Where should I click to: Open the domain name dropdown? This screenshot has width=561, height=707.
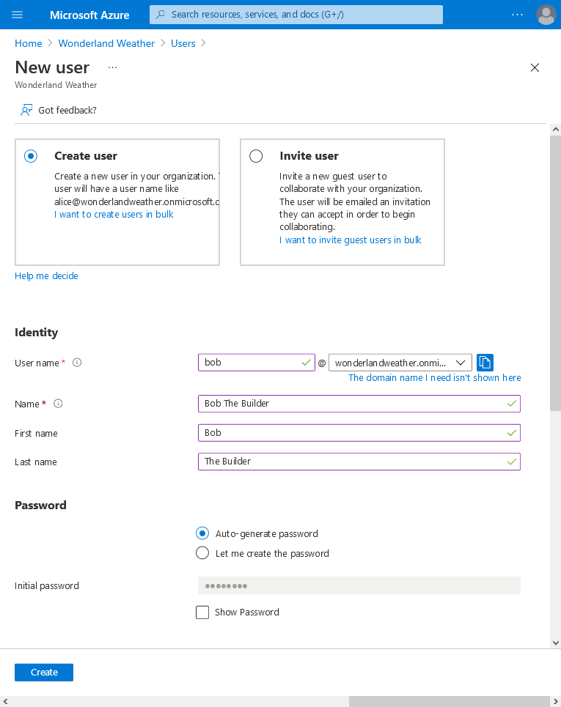[x=461, y=362]
